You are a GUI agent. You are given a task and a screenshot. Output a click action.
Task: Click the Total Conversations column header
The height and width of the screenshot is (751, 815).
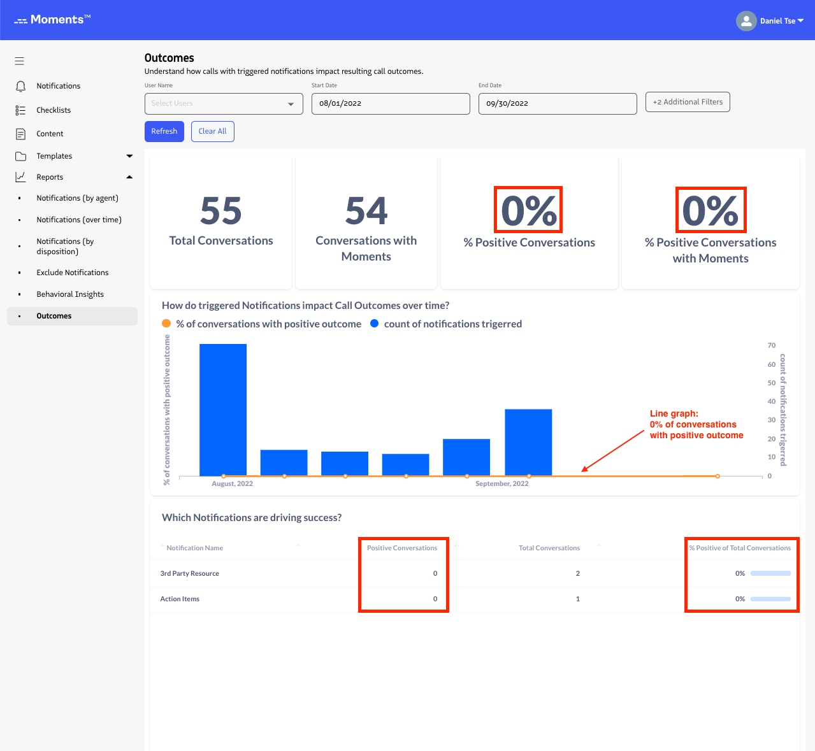coord(549,548)
